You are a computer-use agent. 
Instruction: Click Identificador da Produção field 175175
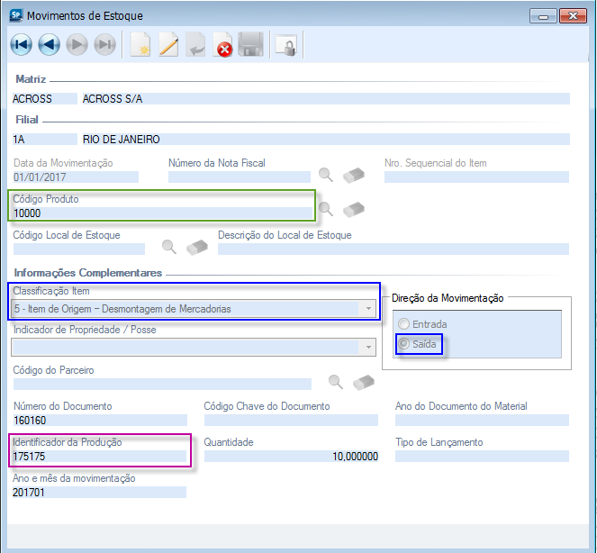99,457
